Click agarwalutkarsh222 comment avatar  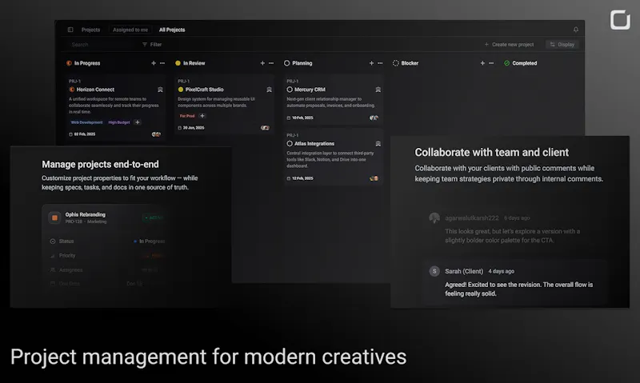(x=434, y=217)
